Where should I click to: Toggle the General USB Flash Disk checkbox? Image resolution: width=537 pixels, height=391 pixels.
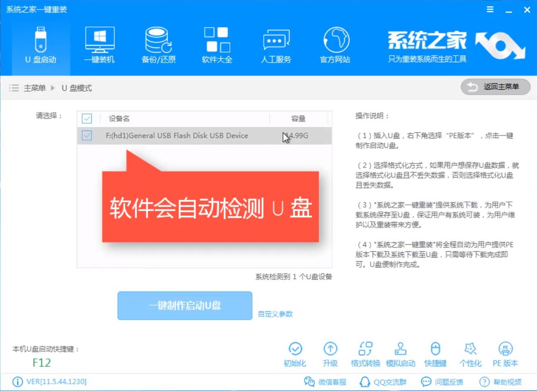point(87,136)
